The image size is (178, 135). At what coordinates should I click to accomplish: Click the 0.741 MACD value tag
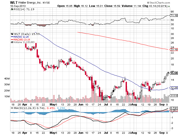coord(174,108)
